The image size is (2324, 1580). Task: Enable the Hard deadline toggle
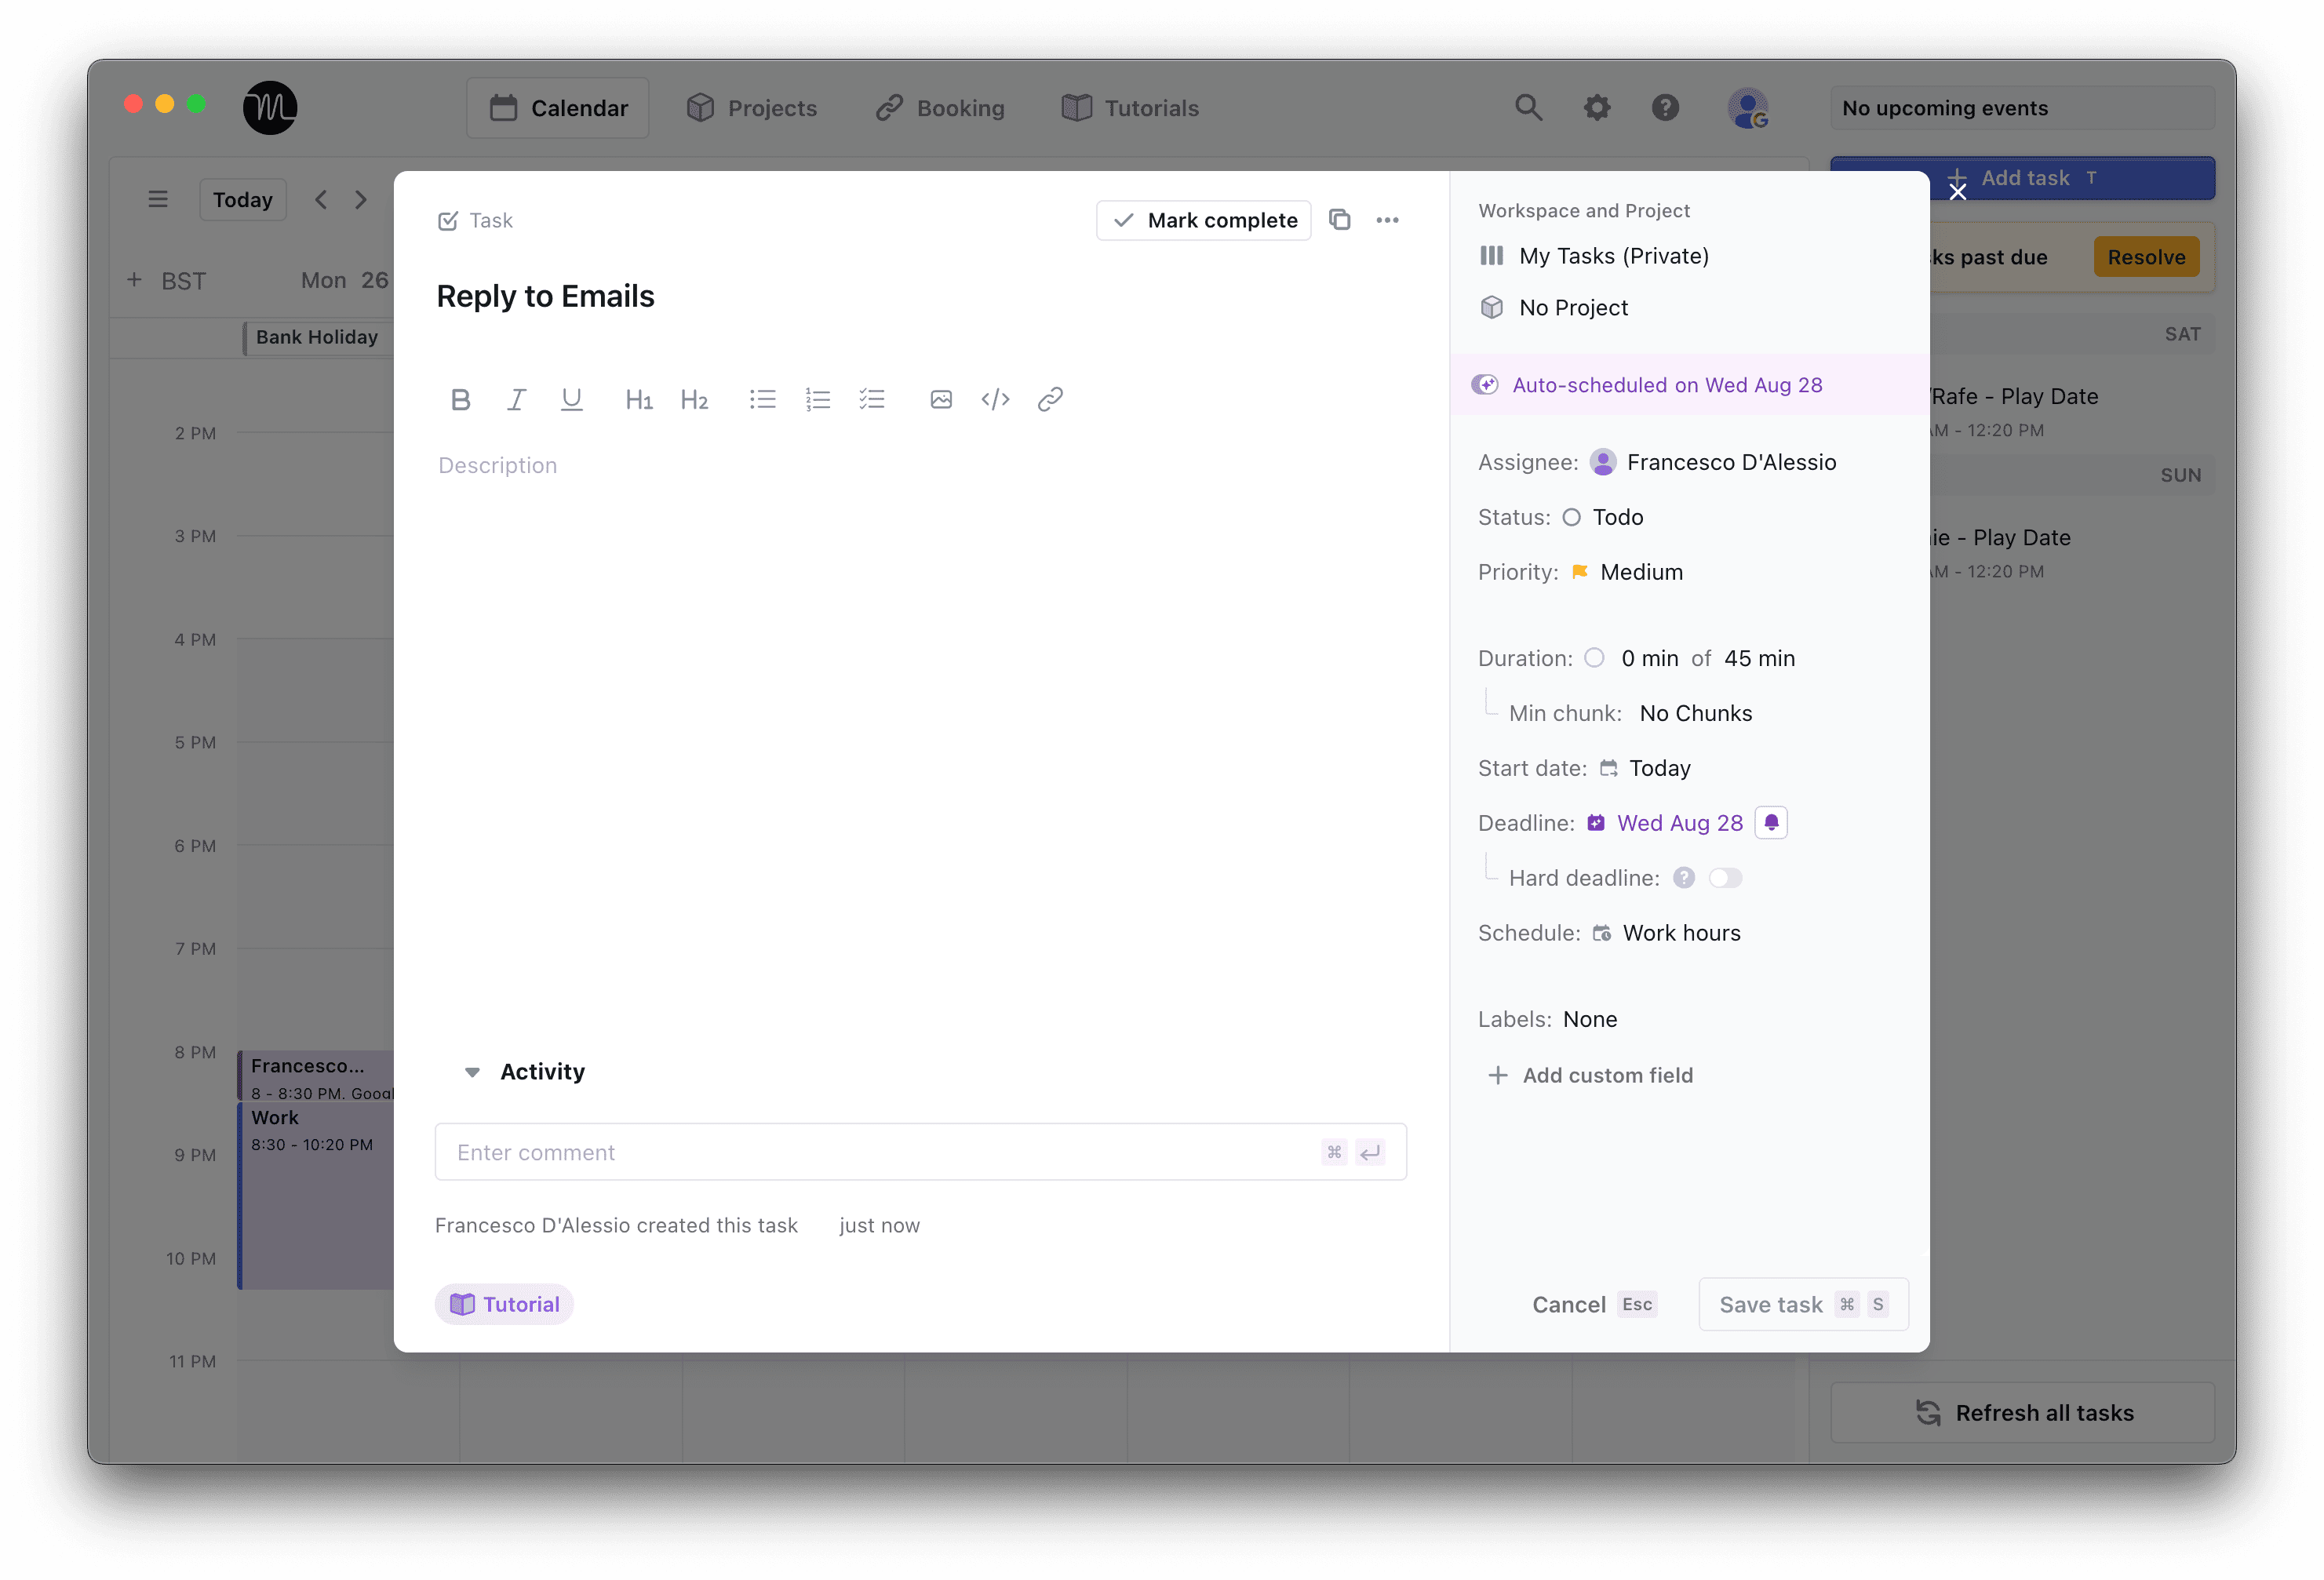(x=1725, y=877)
